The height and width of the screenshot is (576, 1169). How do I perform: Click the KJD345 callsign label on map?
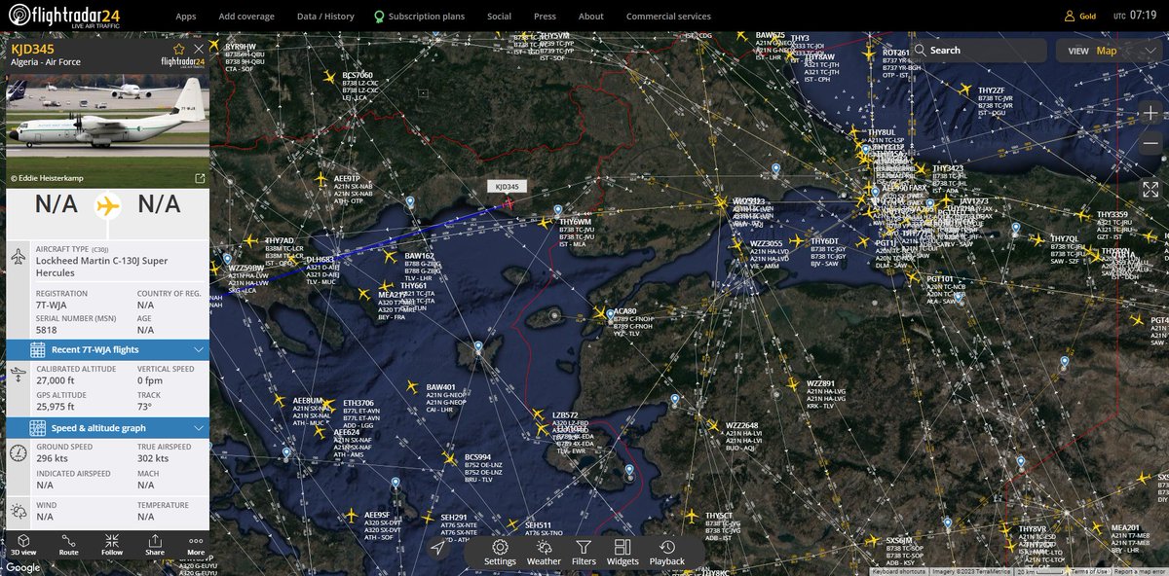coord(506,186)
